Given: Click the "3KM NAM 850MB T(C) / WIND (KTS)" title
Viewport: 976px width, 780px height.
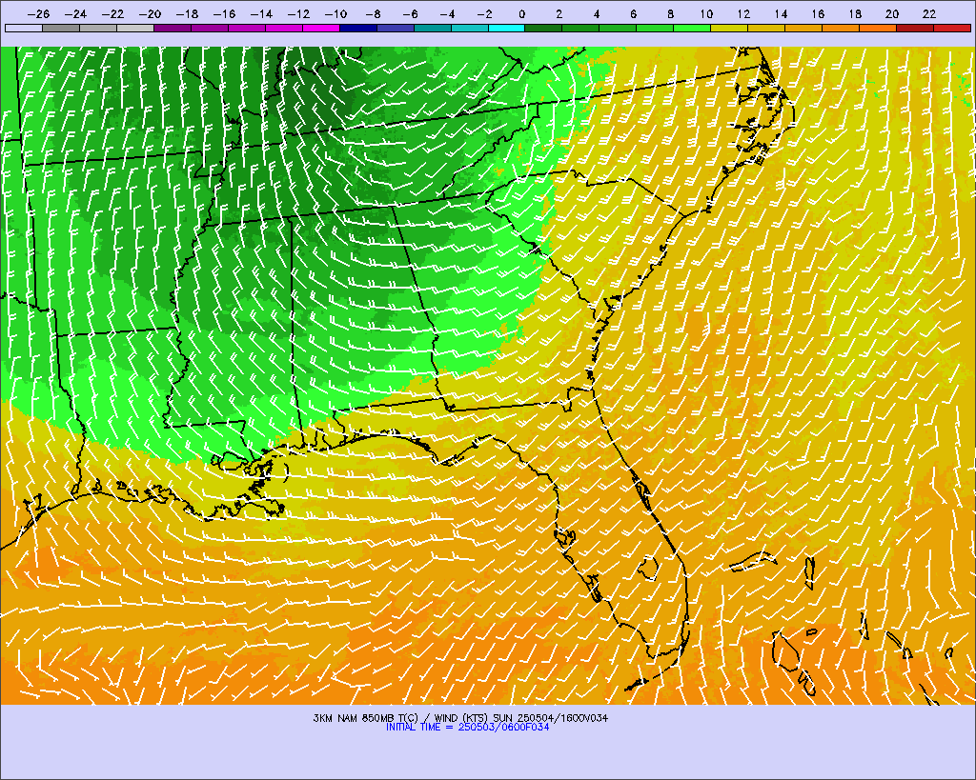Looking at the screenshot, I should tap(401, 718).
